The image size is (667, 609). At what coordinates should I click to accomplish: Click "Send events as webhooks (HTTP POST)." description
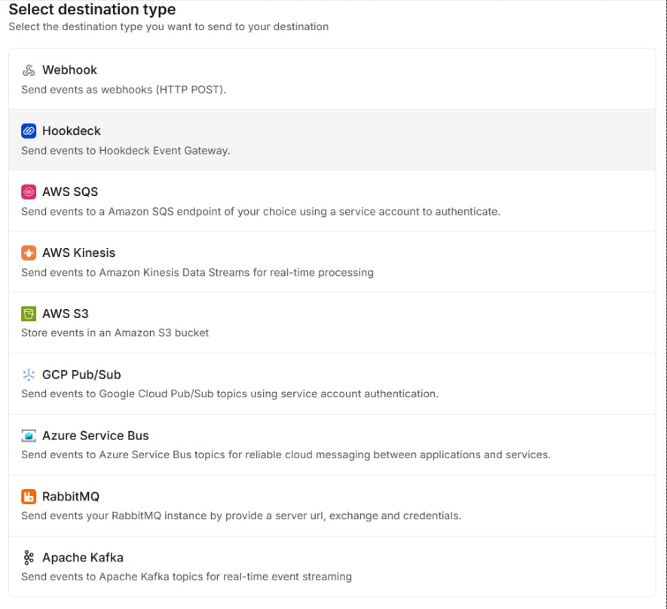124,90
